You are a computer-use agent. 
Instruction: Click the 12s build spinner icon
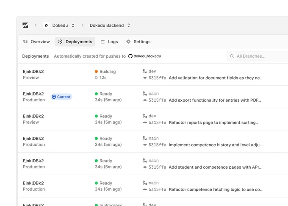pyautogui.click(x=96, y=78)
